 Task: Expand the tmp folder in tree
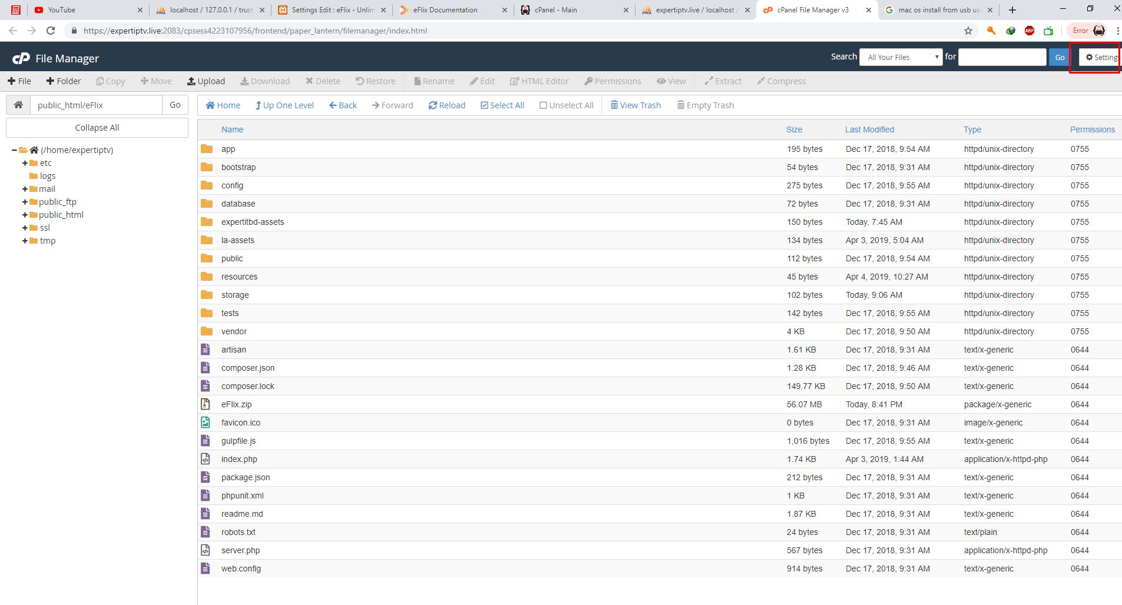(x=25, y=241)
